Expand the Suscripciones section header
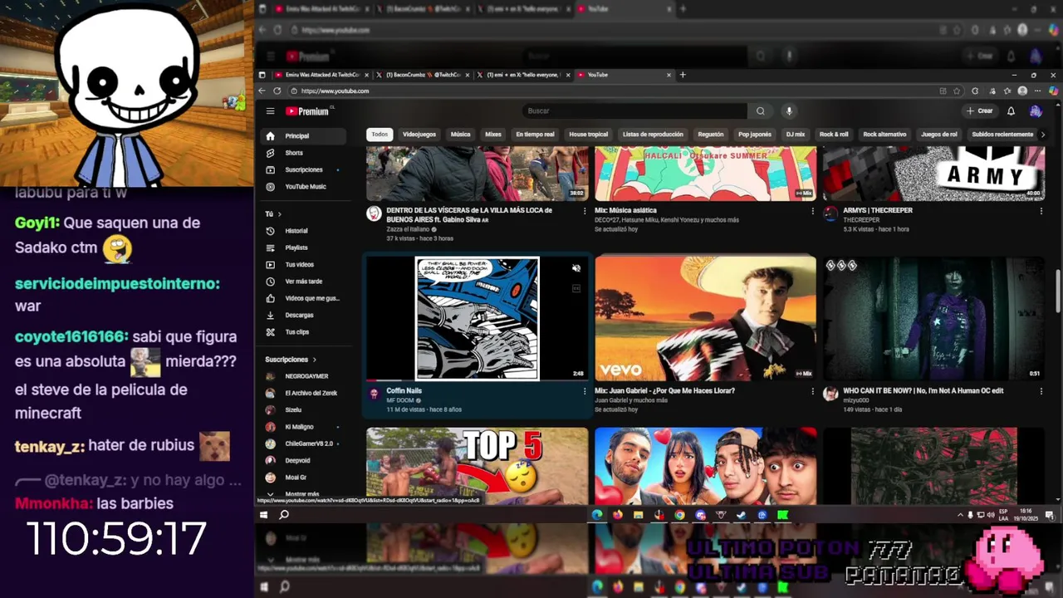The width and height of the screenshot is (1063, 598). 291,360
